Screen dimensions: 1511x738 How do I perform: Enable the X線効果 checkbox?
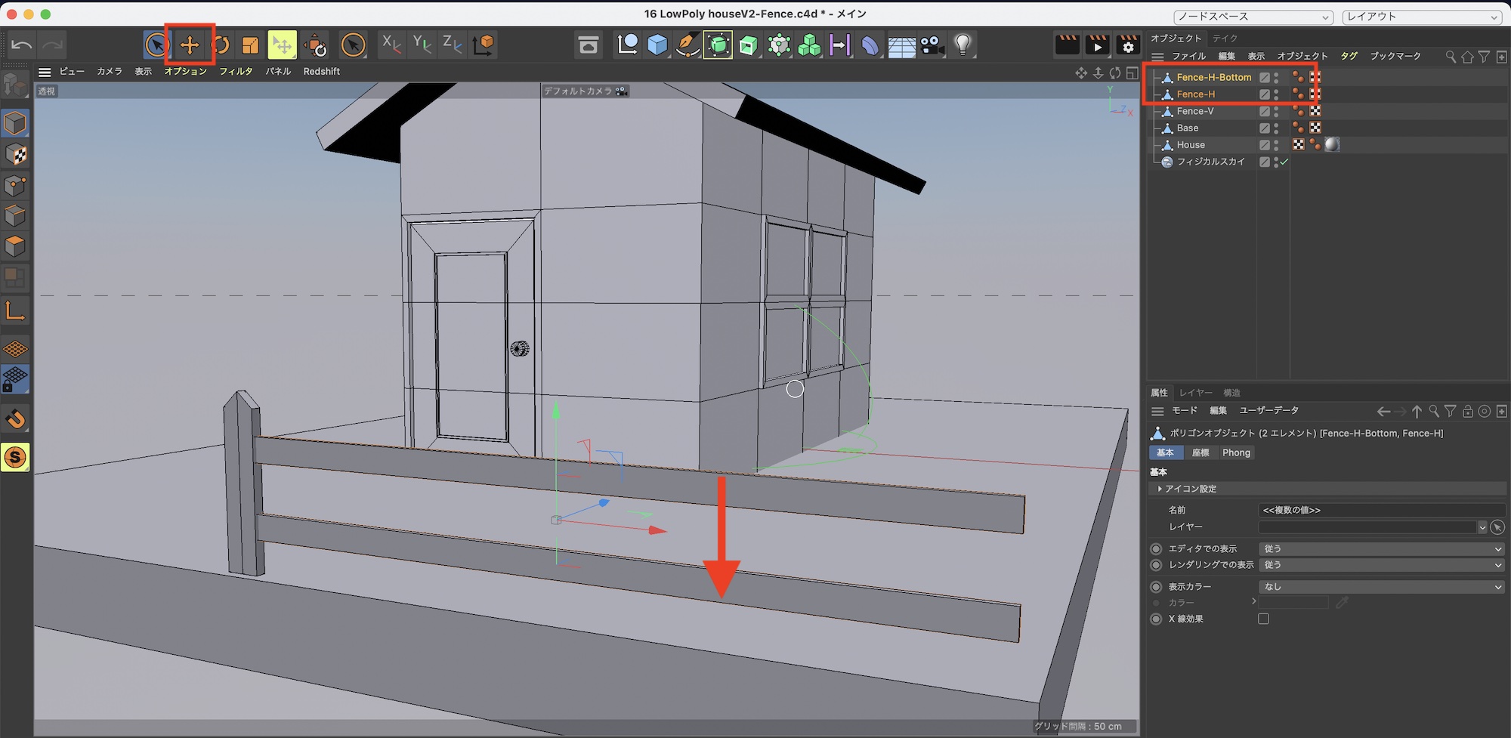pyautogui.click(x=1263, y=619)
